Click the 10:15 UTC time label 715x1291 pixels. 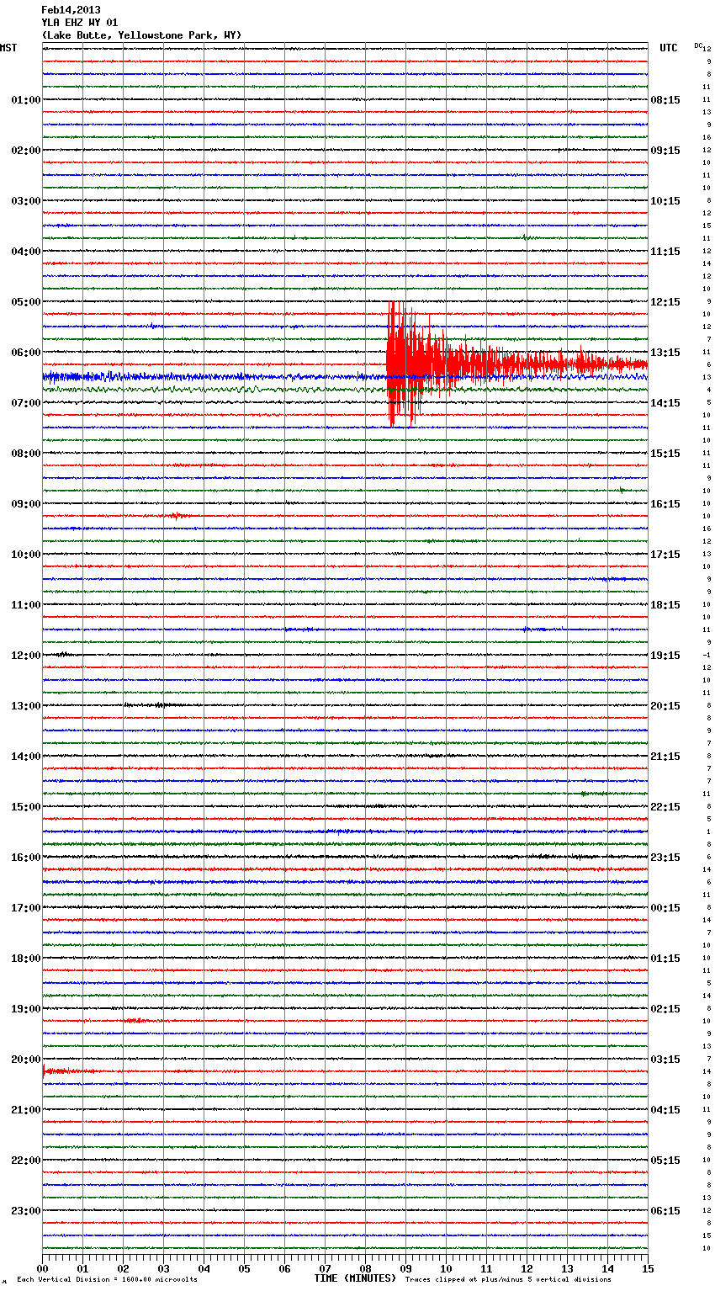(x=665, y=201)
